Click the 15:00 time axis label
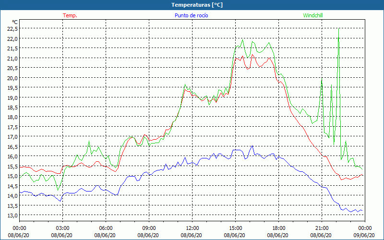 coord(236,228)
